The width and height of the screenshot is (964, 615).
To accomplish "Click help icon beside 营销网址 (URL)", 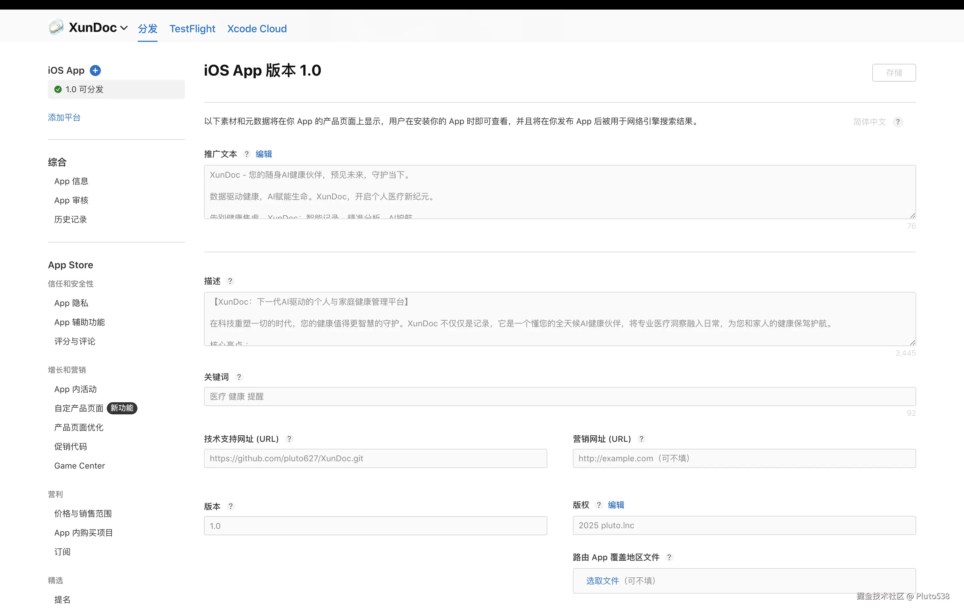I will point(641,439).
